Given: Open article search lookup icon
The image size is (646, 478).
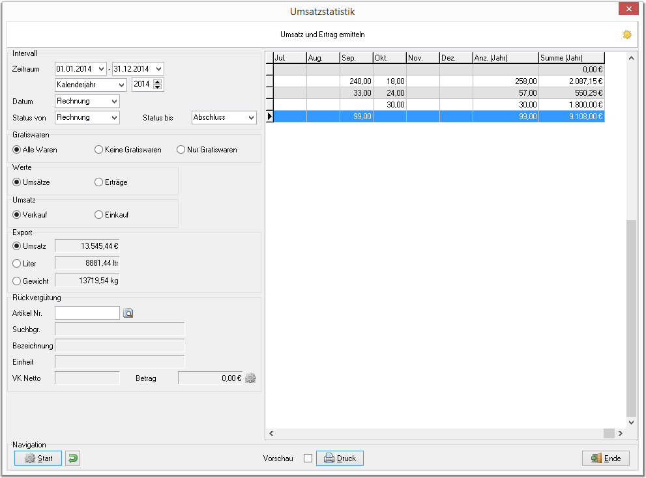Looking at the screenshot, I should [x=128, y=313].
